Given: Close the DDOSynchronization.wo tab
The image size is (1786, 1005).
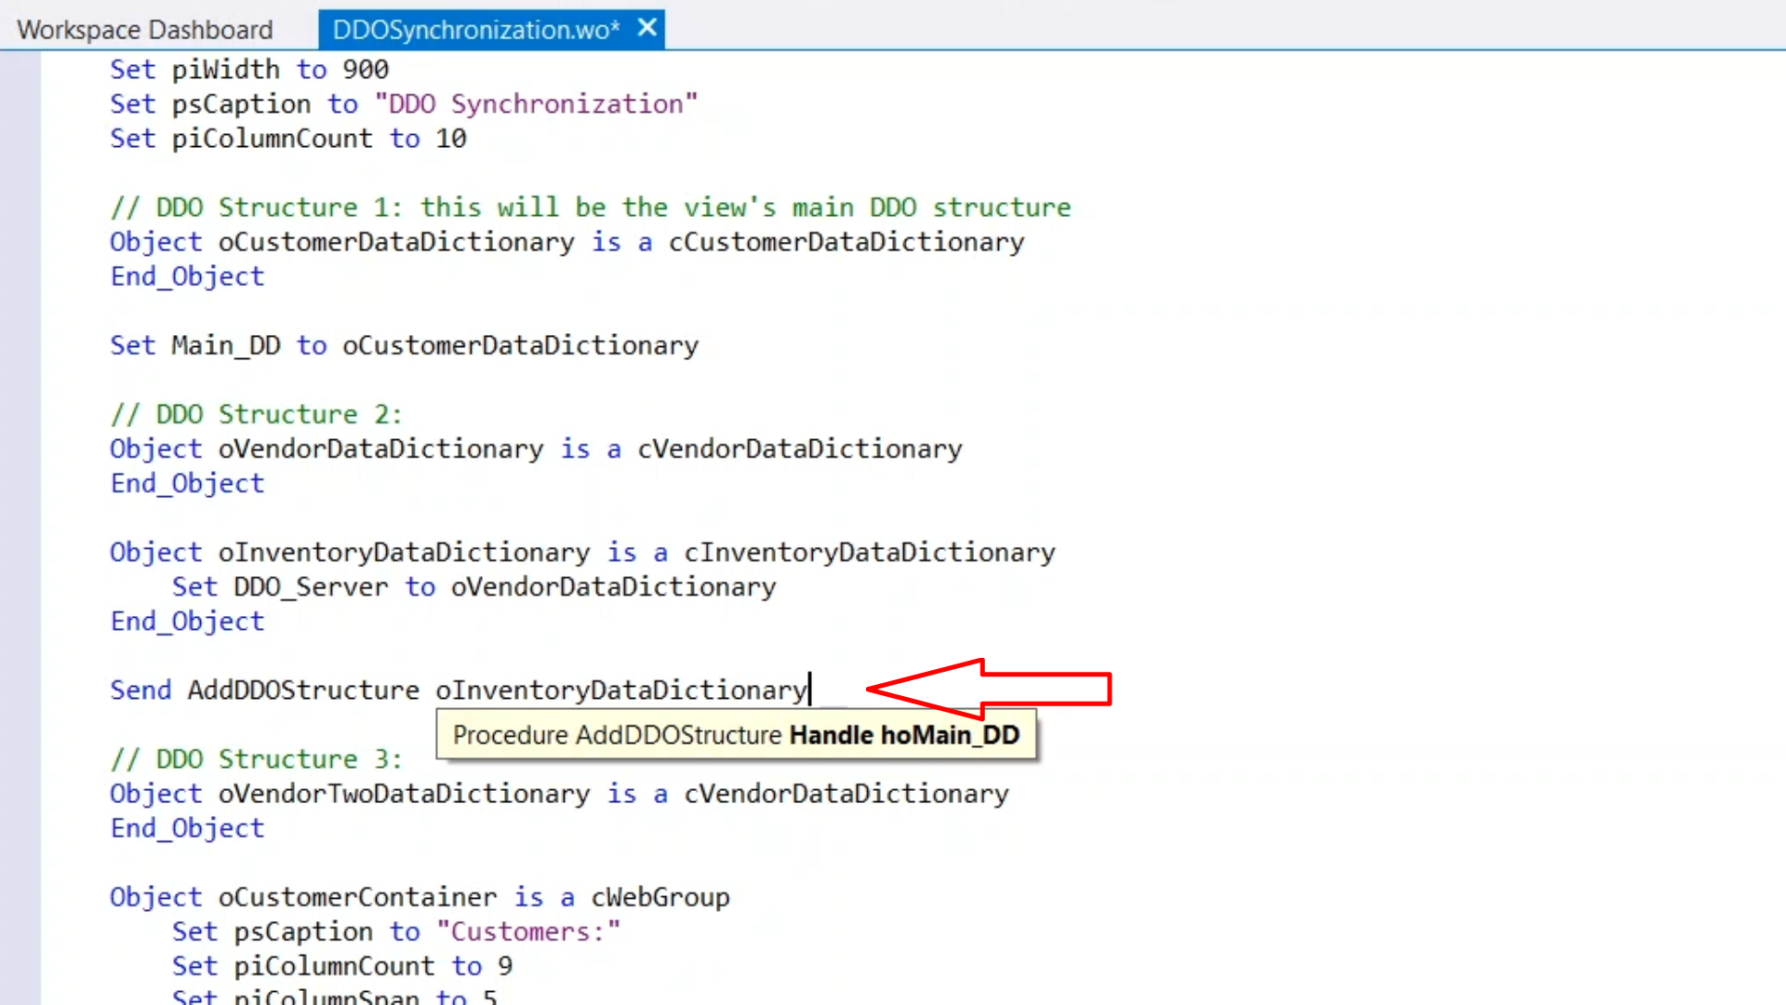Looking at the screenshot, I should point(647,28).
